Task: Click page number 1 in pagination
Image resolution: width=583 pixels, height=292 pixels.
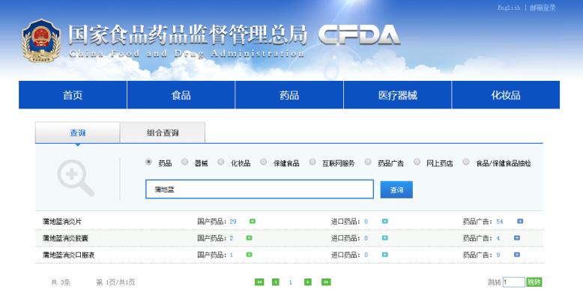Action: pos(291,283)
